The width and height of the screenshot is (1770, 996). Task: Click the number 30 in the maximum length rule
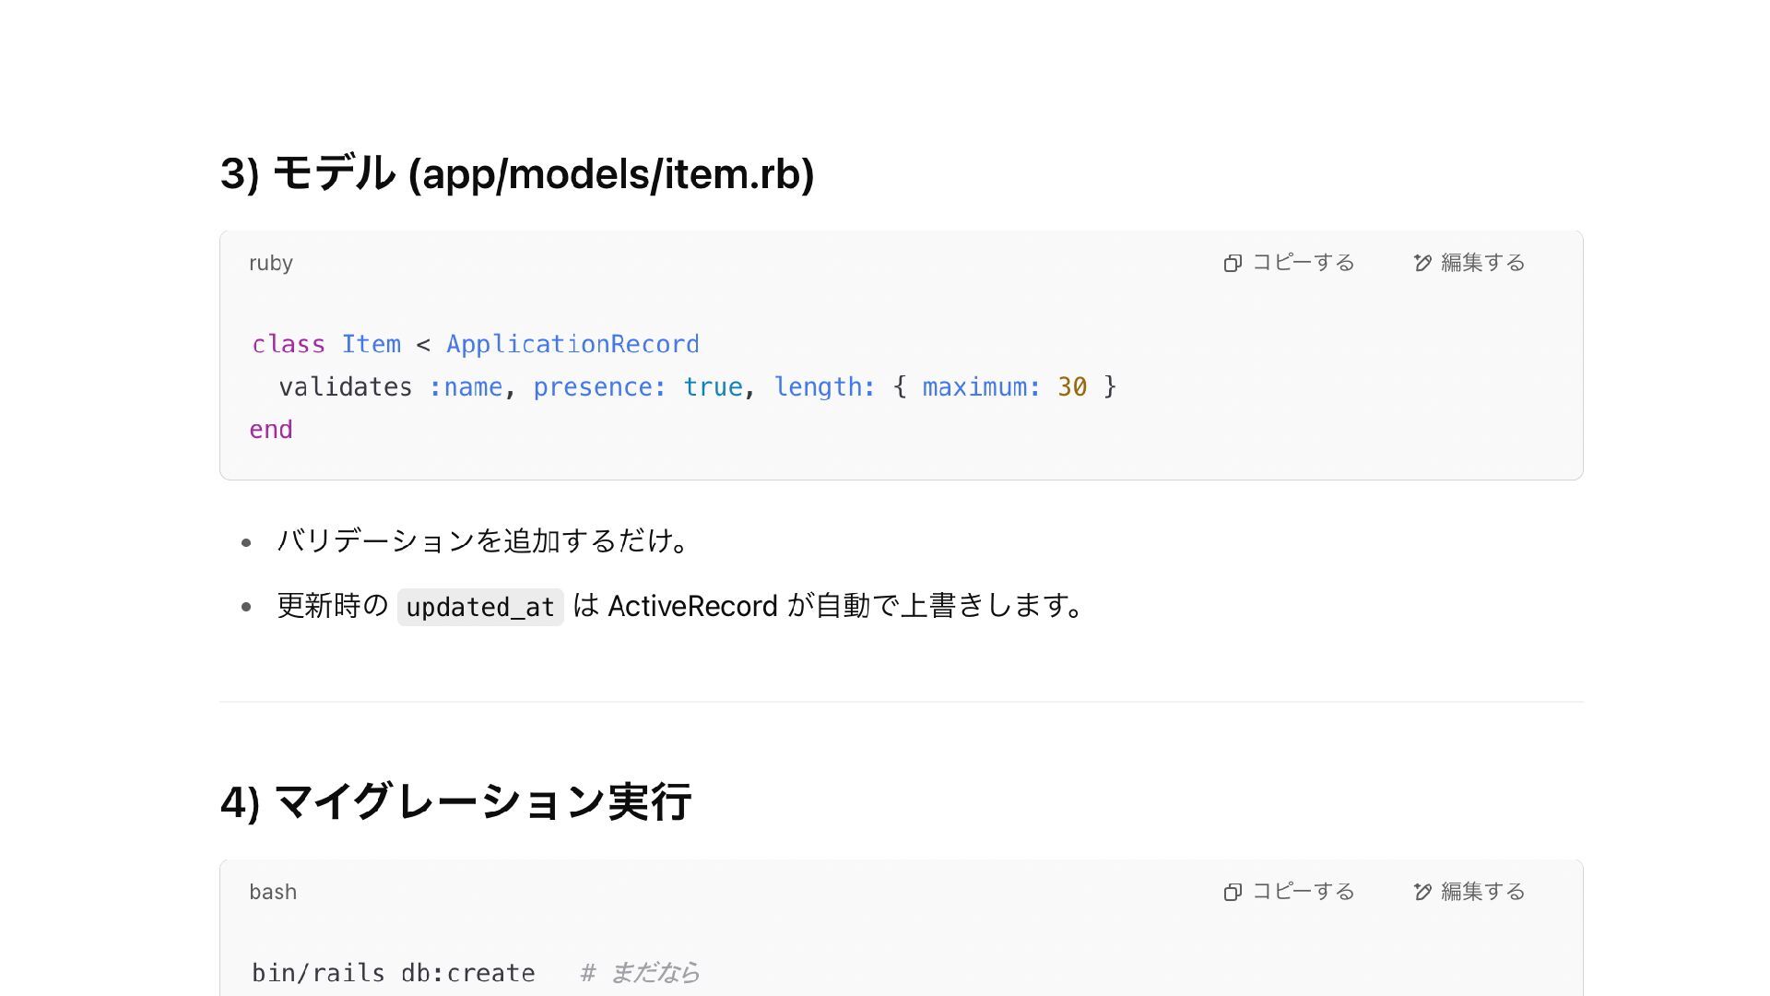click(x=1071, y=387)
